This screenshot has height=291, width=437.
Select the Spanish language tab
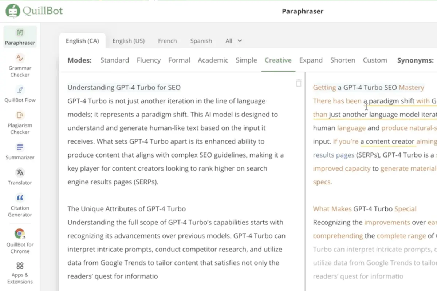click(201, 41)
